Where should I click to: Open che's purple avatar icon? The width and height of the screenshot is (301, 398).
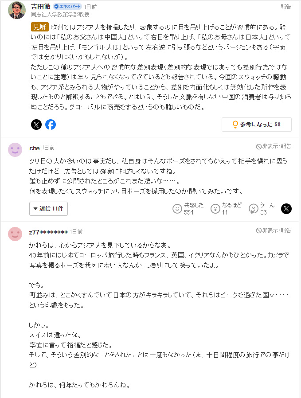point(15,150)
